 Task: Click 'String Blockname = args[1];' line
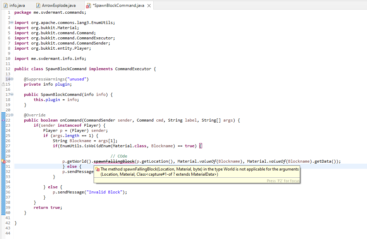[85, 141]
